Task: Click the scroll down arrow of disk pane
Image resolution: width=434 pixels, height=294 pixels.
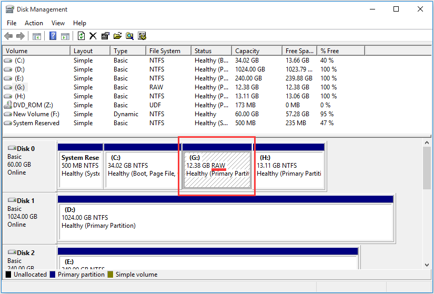Action: pyautogui.click(x=427, y=263)
